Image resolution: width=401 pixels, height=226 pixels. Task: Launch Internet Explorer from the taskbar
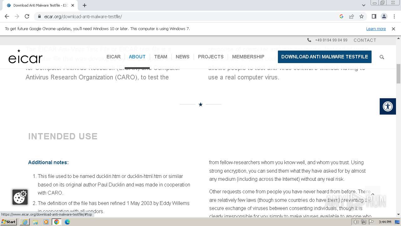click(25, 222)
